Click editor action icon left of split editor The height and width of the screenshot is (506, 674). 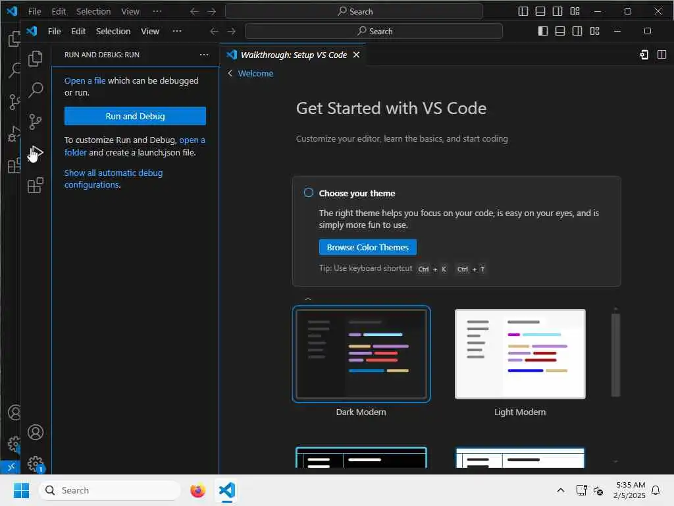point(644,55)
